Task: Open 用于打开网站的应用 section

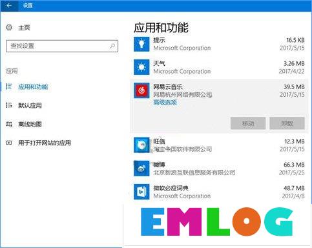Action: (x=45, y=143)
